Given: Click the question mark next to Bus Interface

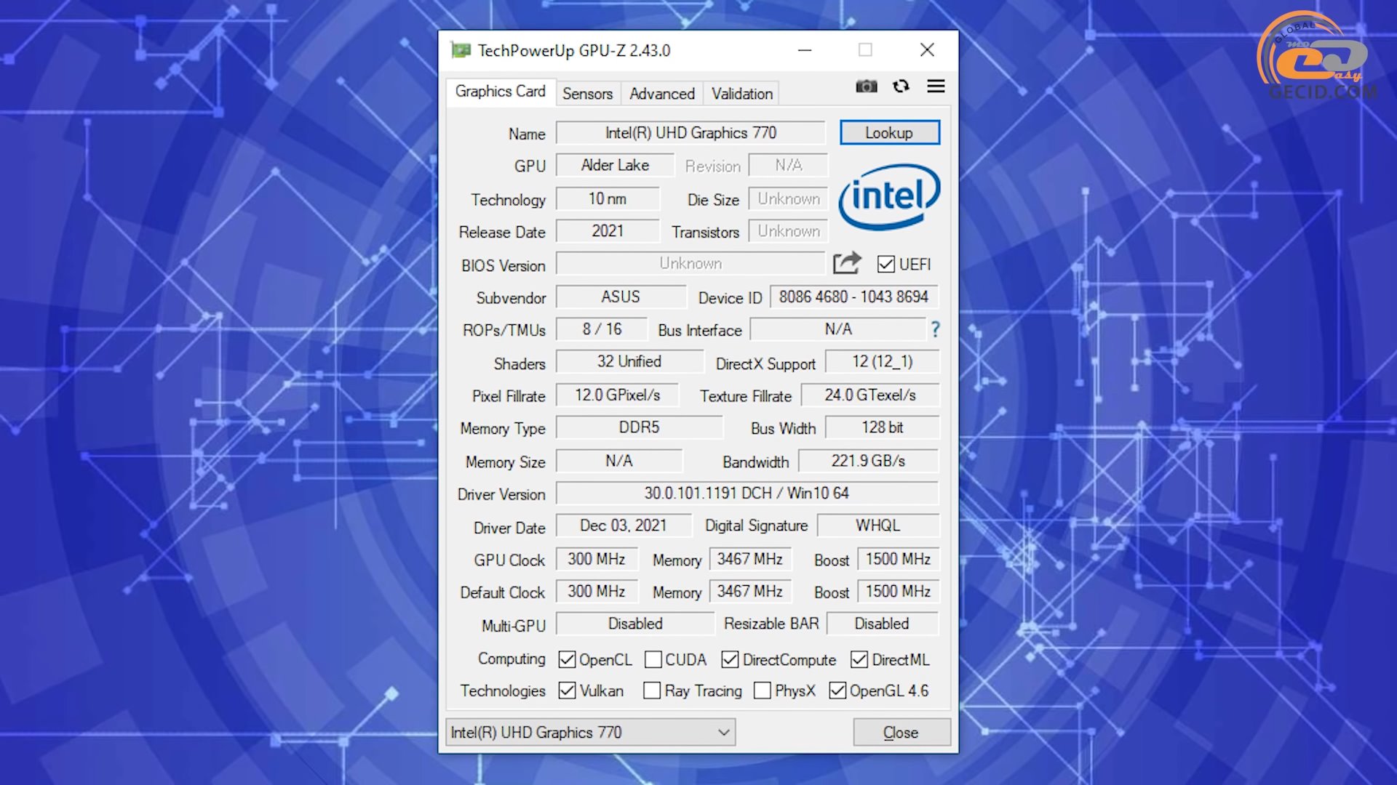Looking at the screenshot, I should coord(936,330).
